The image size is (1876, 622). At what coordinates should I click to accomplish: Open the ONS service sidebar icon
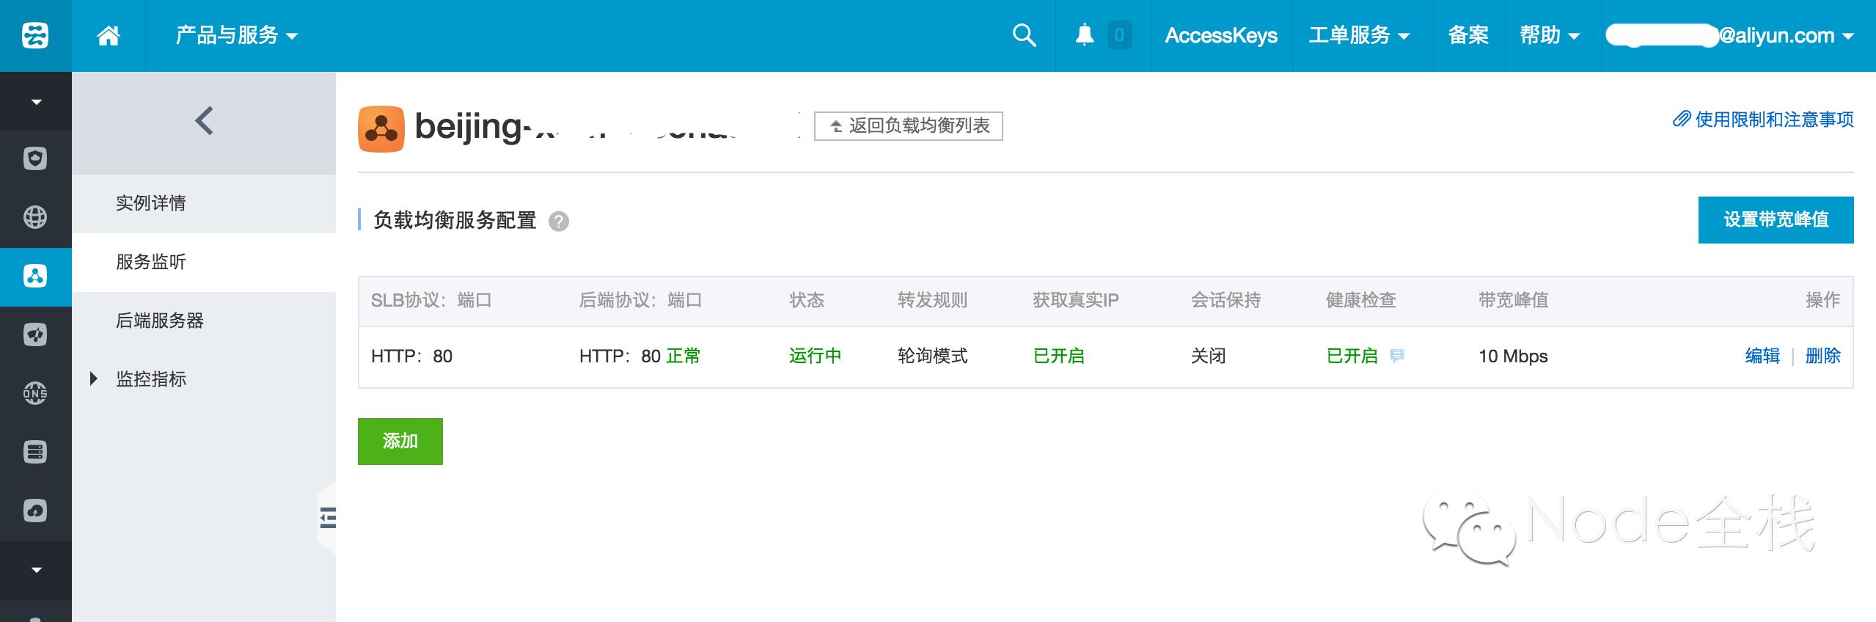click(35, 393)
